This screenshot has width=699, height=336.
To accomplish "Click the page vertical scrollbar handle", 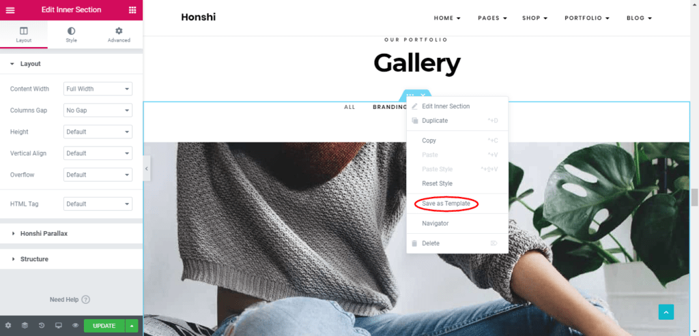I will tap(694, 197).
